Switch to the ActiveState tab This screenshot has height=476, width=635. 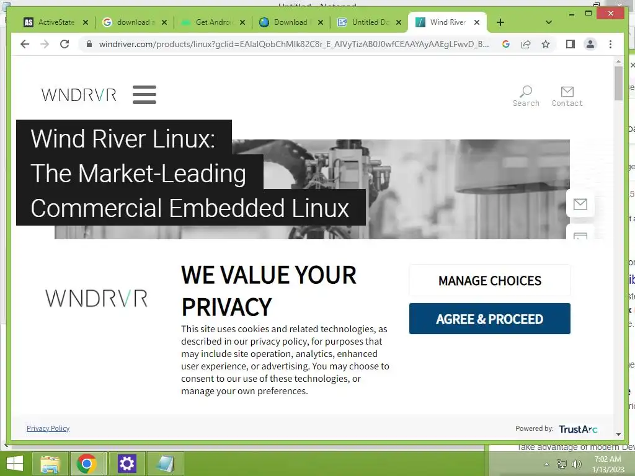[x=56, y=22]
